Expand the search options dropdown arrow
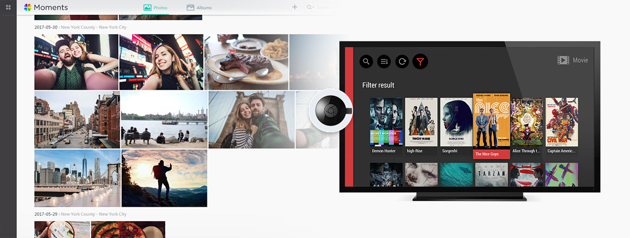 click(x=313, y=7)
